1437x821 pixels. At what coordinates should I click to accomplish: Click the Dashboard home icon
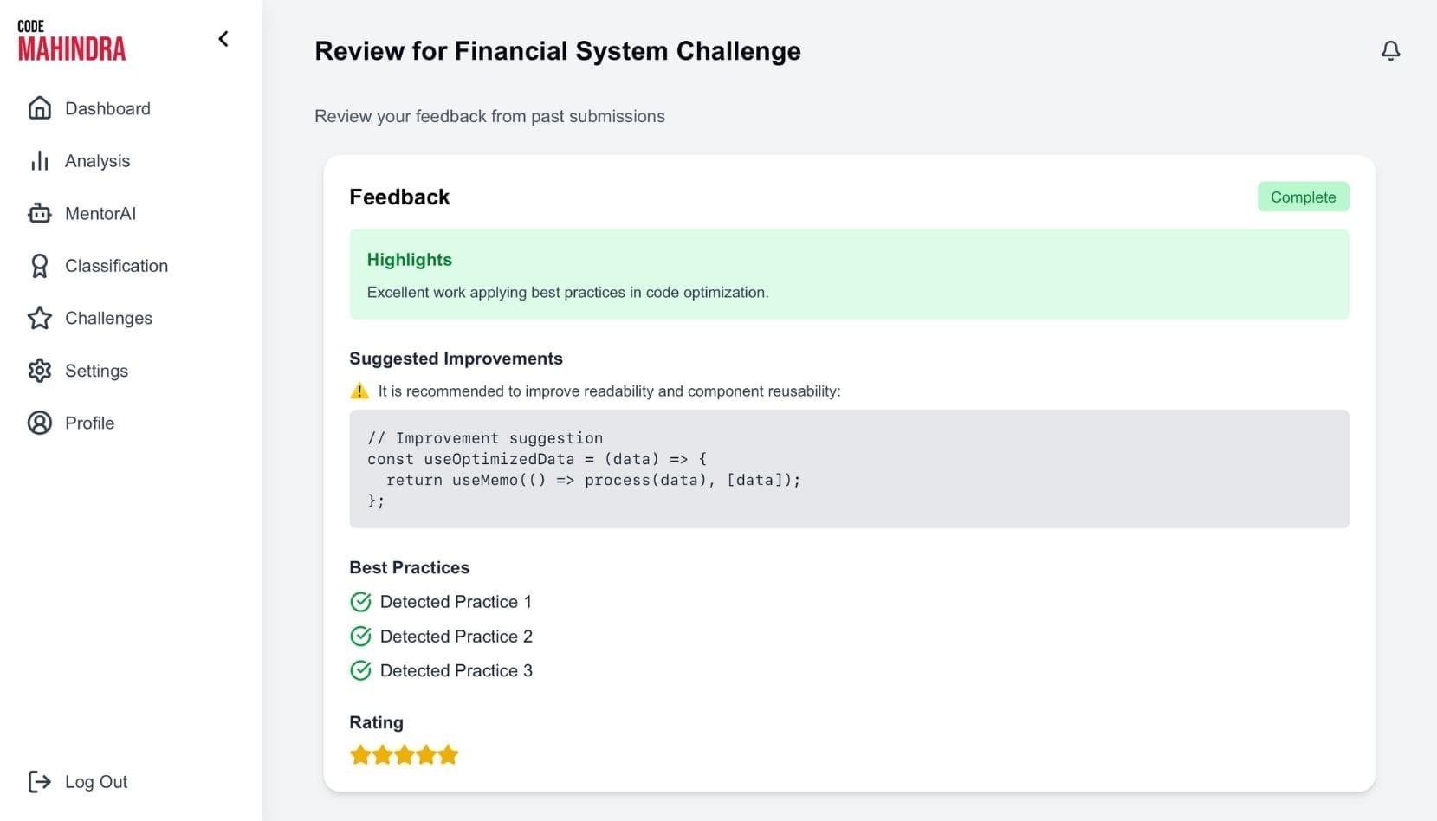click(40, 108)
